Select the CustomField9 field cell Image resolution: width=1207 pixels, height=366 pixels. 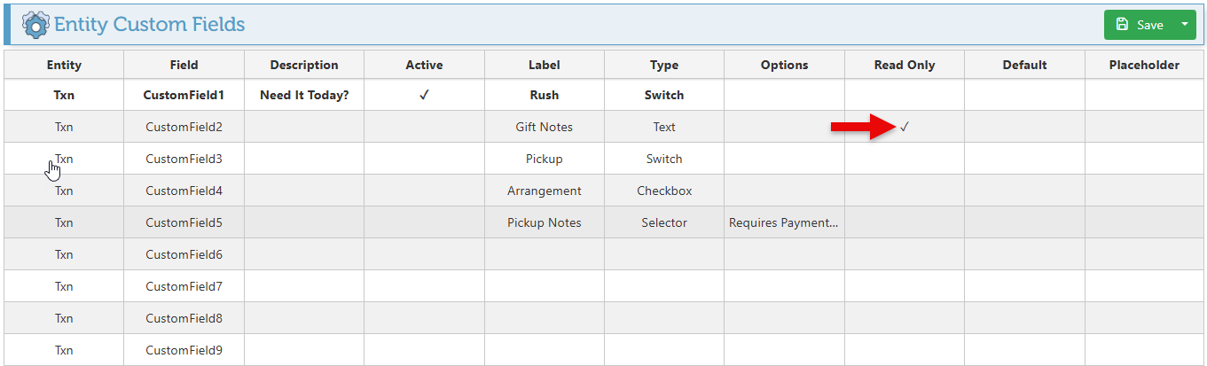[184, 350]
